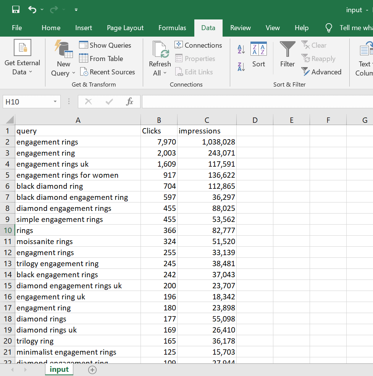Click cell 'moissanite rings'

pyautogui.click(x=78, y=241)
